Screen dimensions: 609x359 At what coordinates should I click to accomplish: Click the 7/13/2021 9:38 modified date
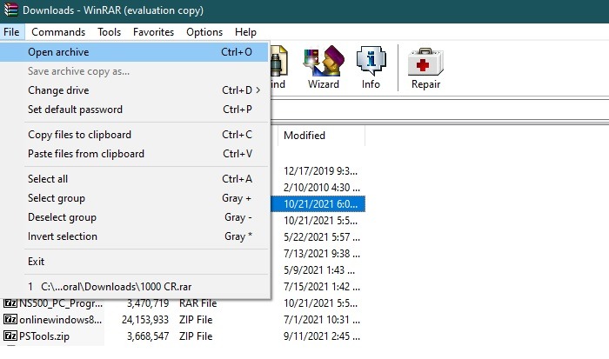pyautogui.click(x=322, y=254)
